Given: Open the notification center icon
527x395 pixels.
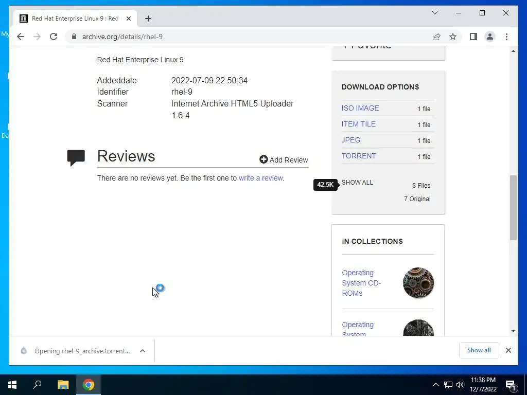Looking at the screenshot, I should [x=511, y=385].
